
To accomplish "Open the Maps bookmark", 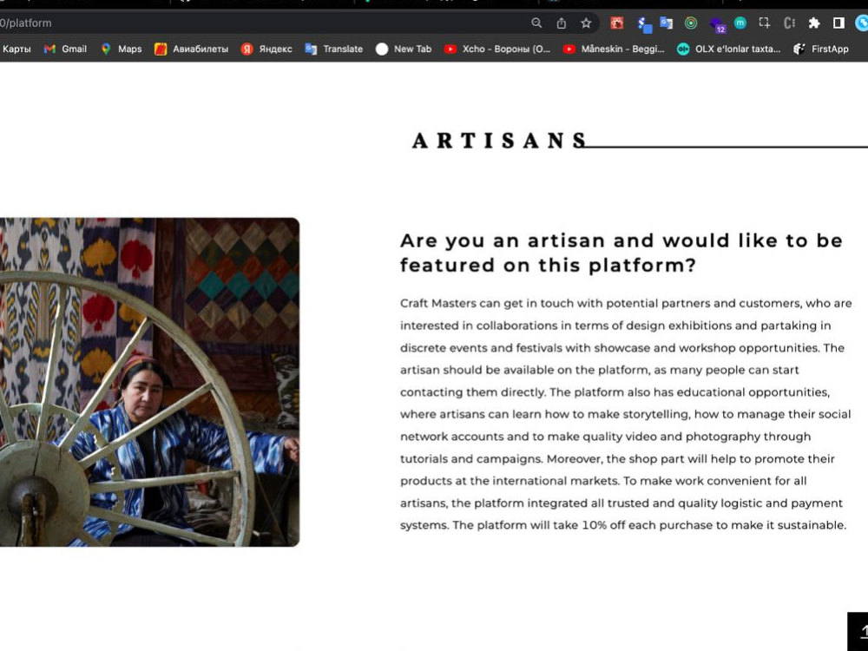I will (x=122, y=49).
